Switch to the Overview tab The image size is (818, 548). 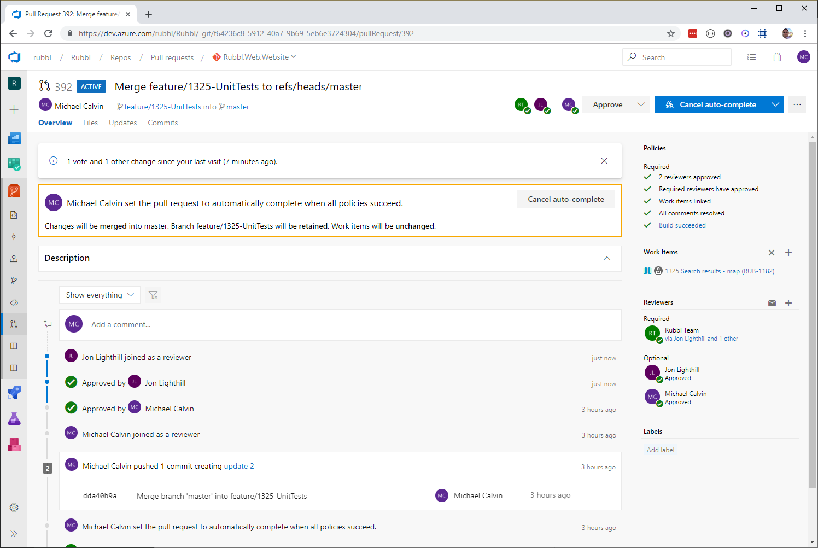(x=55, y=123)
